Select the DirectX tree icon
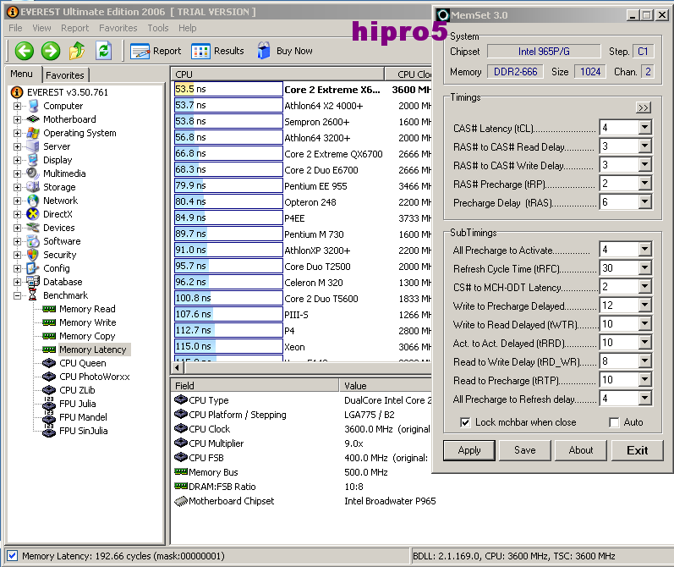Viewport: 674px width, 567px height. (x=33, y=214)
